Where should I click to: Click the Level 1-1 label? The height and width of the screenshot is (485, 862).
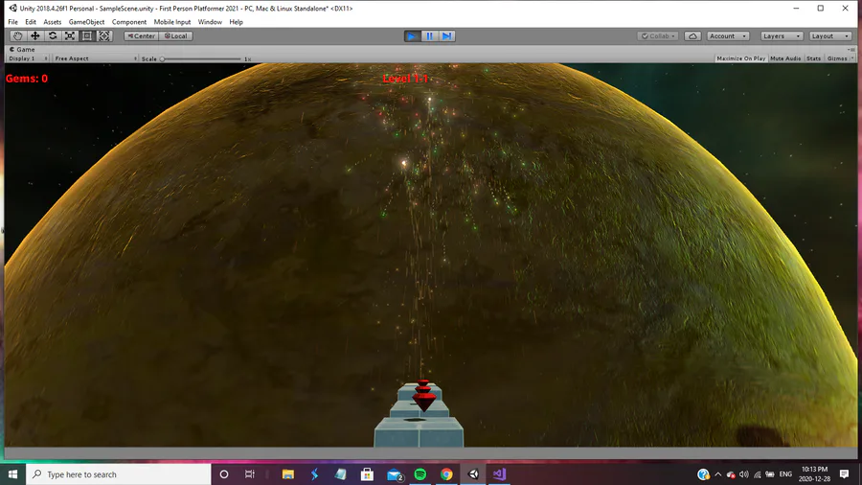pos(405,79)
